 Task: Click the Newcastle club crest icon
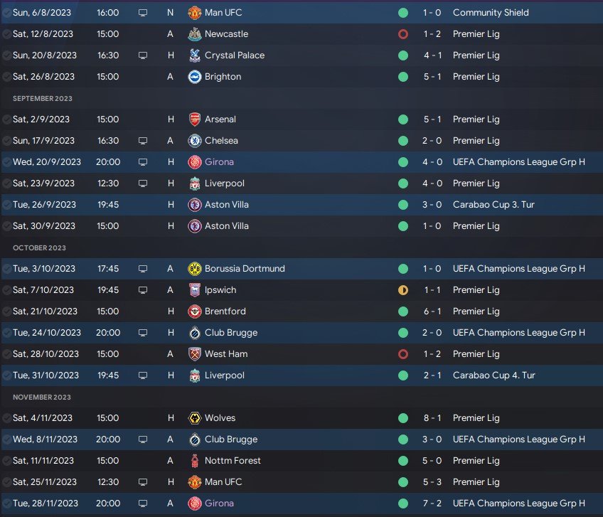[x=195, y=34]
